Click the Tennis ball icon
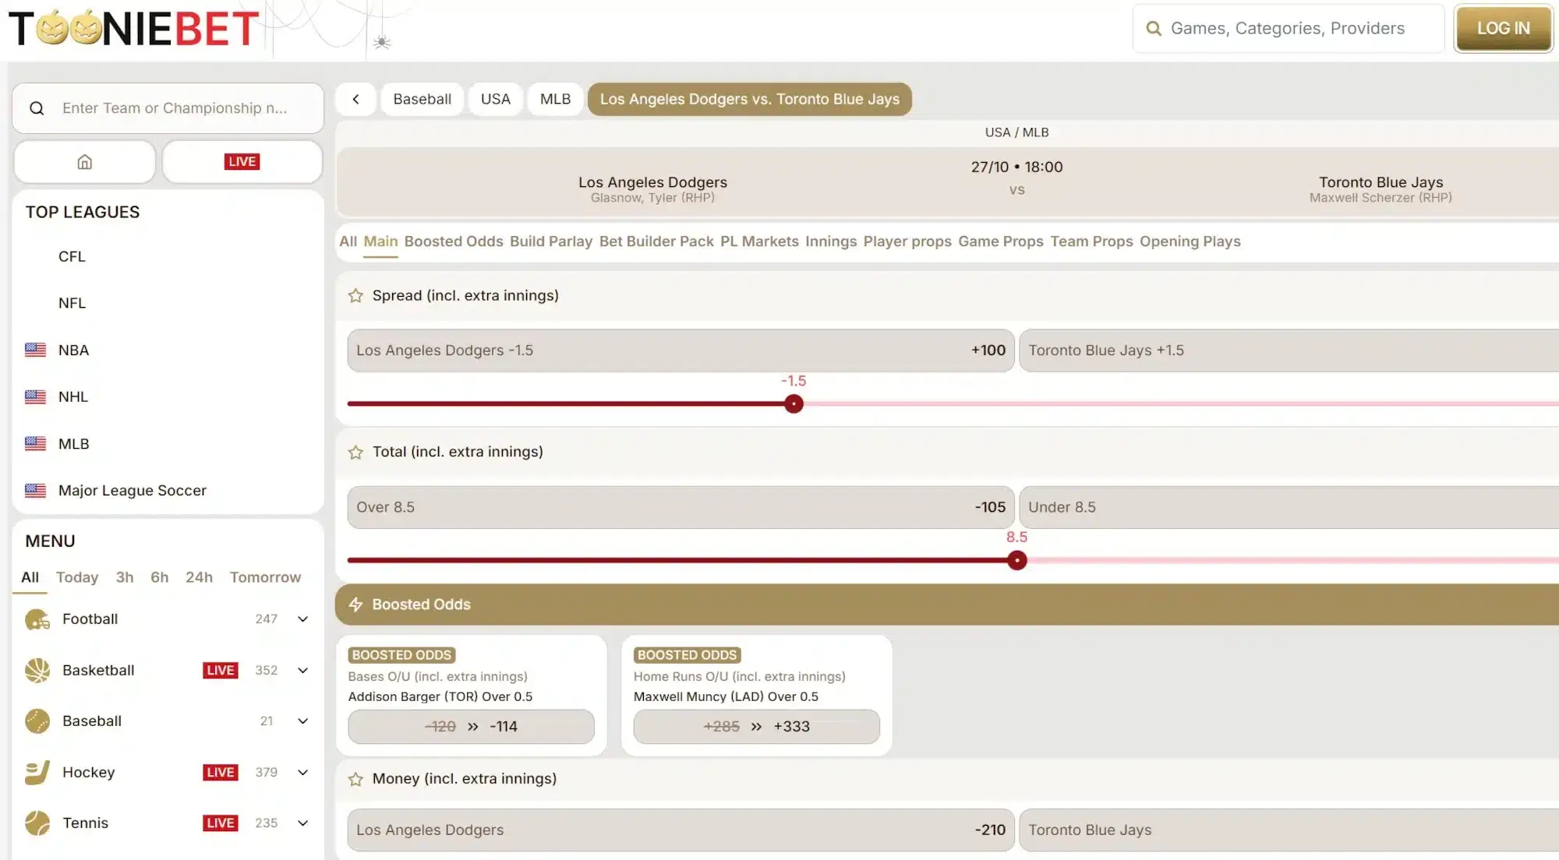 [x=35, y=823]
